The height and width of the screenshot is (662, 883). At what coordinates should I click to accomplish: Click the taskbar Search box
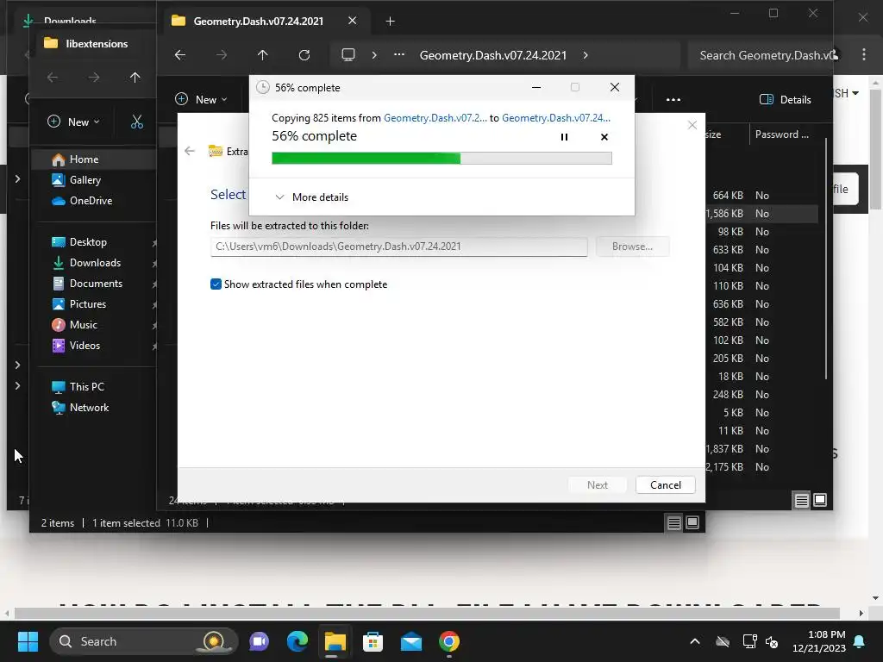tap(144, 641)
